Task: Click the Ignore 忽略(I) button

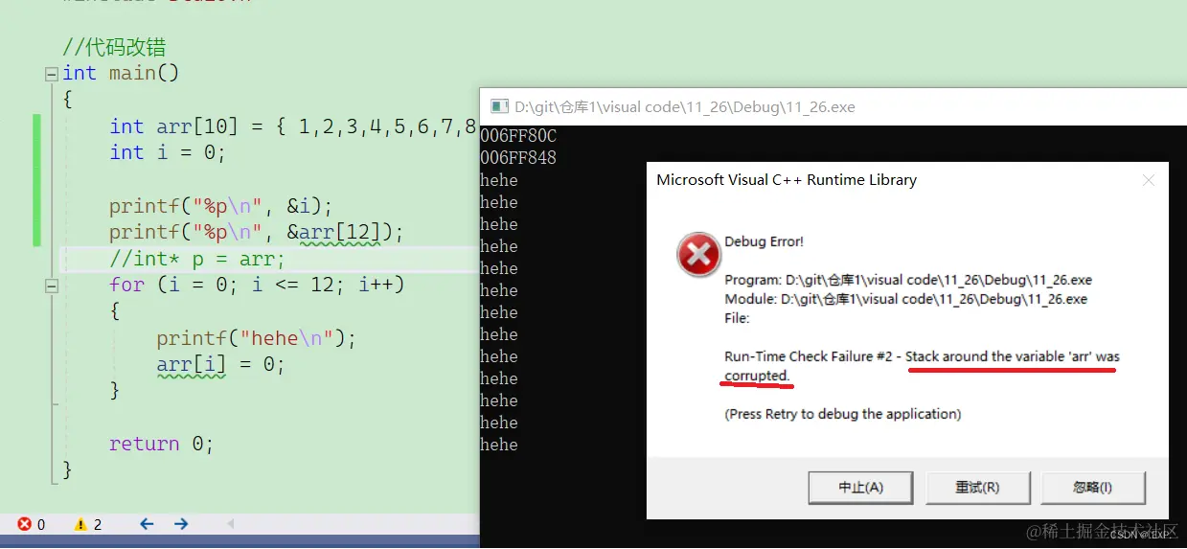Action: [x=1093, y=487]
